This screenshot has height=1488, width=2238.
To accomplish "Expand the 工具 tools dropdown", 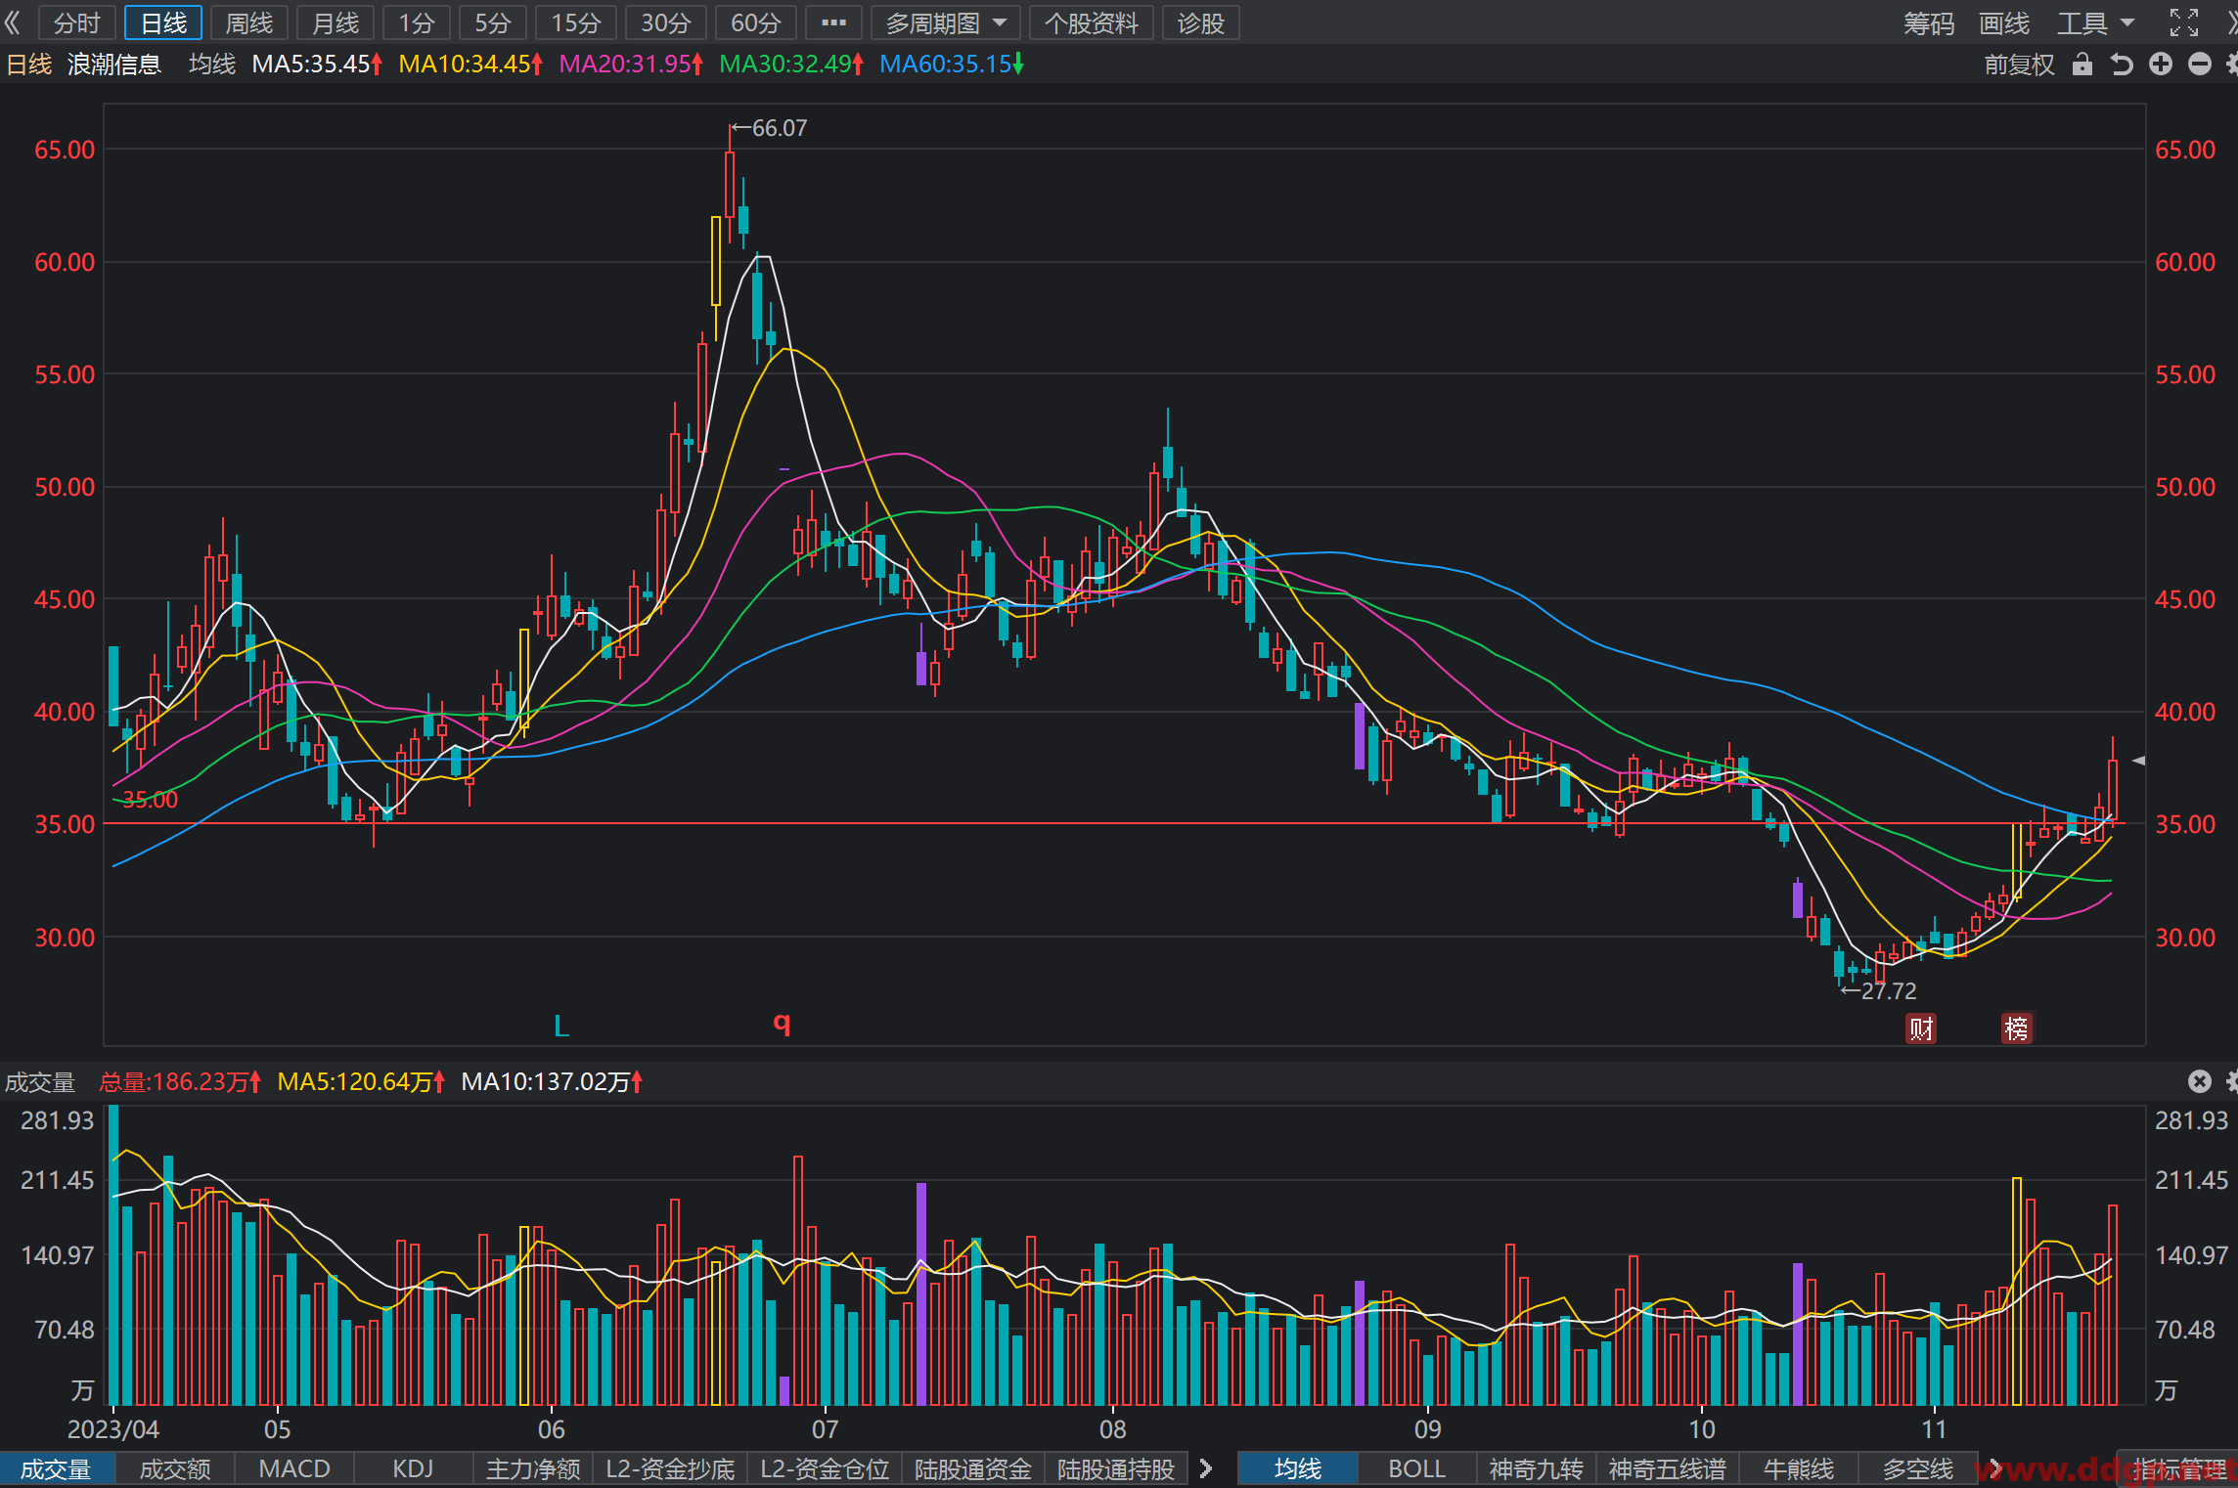I will pyautogui.click(x=2096, y=22).
